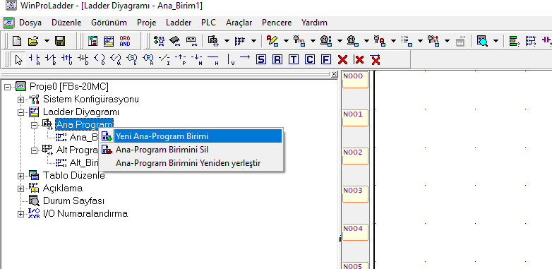Create a new project with the blank-page icon
Image resolution: width=552 pixels, height=269 pixels.
(16, 41)
